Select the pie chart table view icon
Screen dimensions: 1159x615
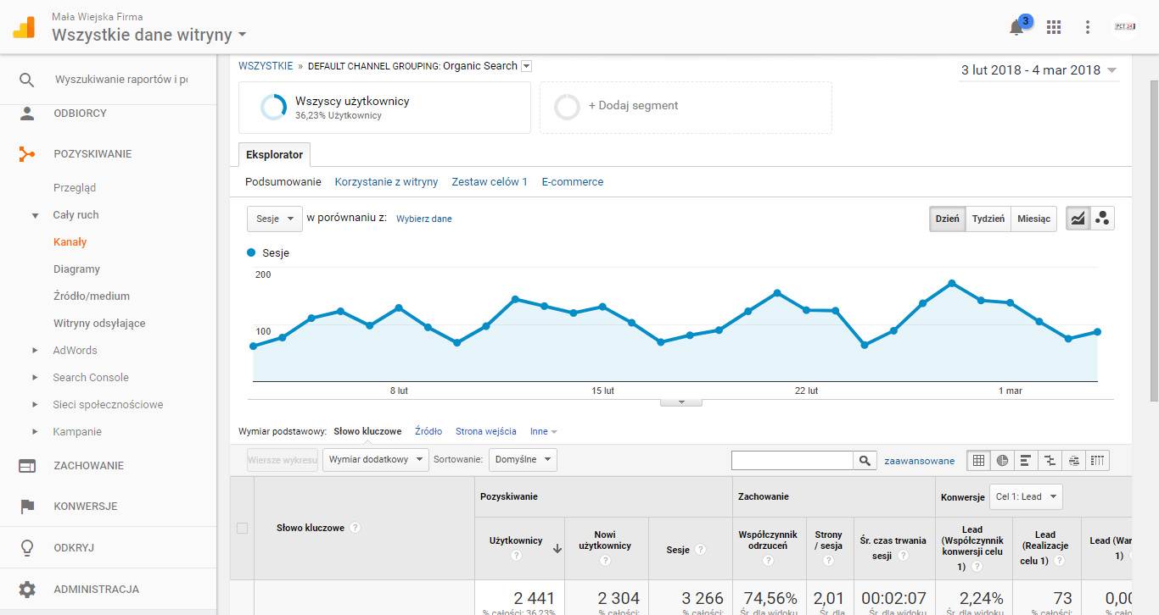1002,461
